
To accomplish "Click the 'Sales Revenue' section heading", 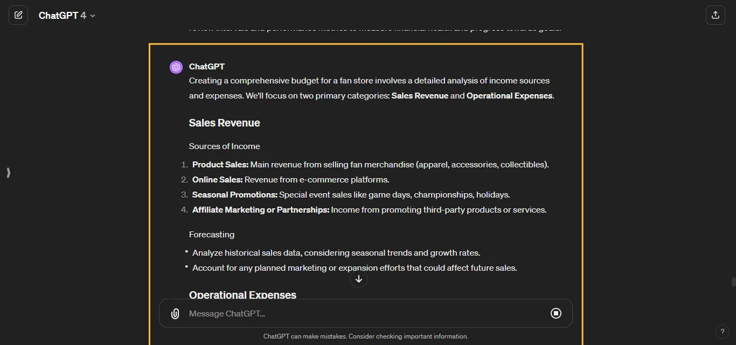I will pos(224,123).
